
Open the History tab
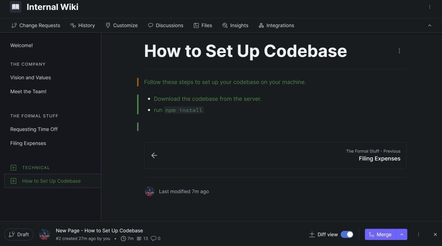(x=83, y=25)
